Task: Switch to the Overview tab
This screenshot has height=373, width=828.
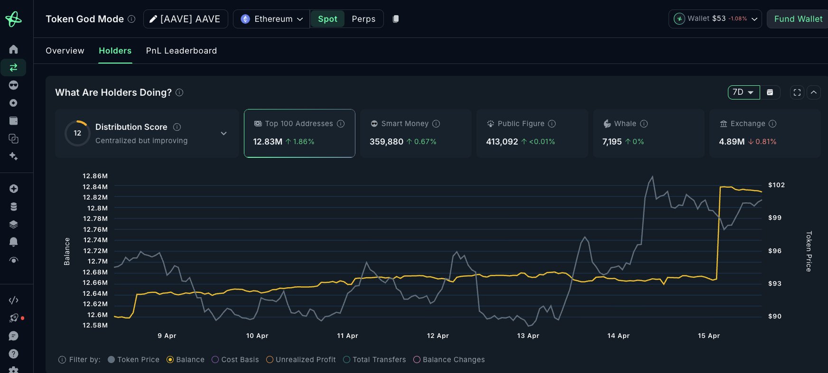Action: tap(65, 51)
